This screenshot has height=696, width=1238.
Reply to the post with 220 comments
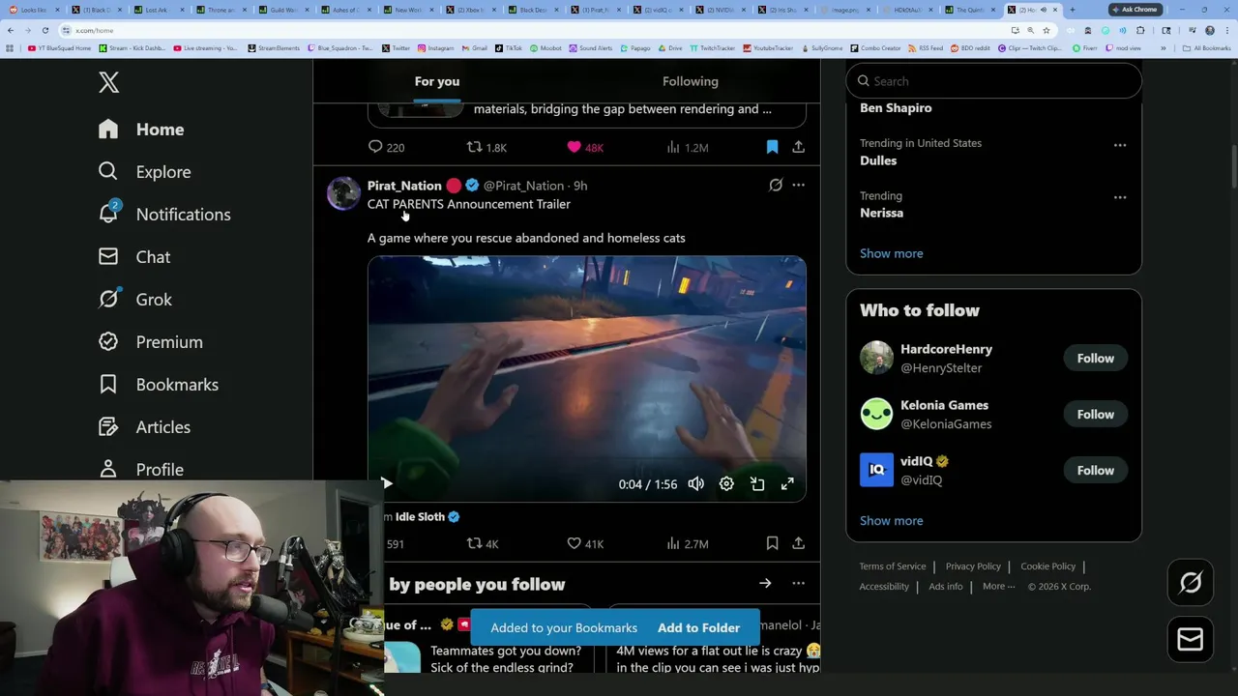[386, 147]
